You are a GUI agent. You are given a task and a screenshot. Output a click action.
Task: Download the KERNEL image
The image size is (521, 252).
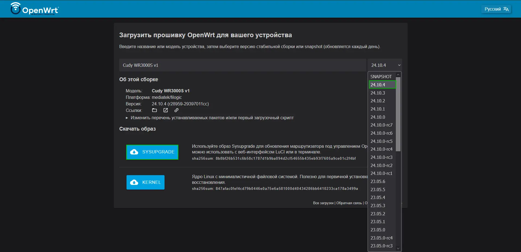146,182
